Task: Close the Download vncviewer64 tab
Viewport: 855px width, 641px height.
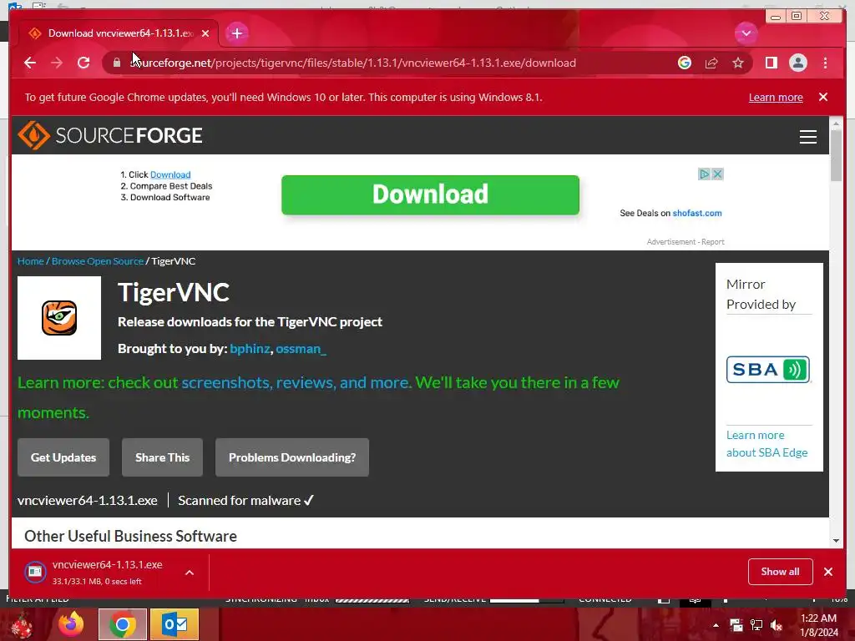Action: tap(205, 33)
